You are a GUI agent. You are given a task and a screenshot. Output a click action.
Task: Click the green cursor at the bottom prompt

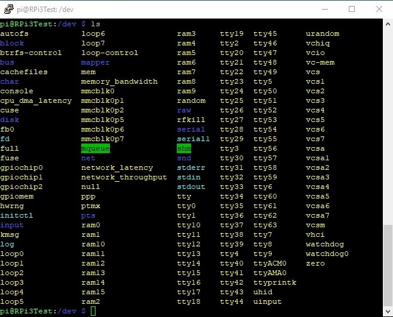point(93,312)
